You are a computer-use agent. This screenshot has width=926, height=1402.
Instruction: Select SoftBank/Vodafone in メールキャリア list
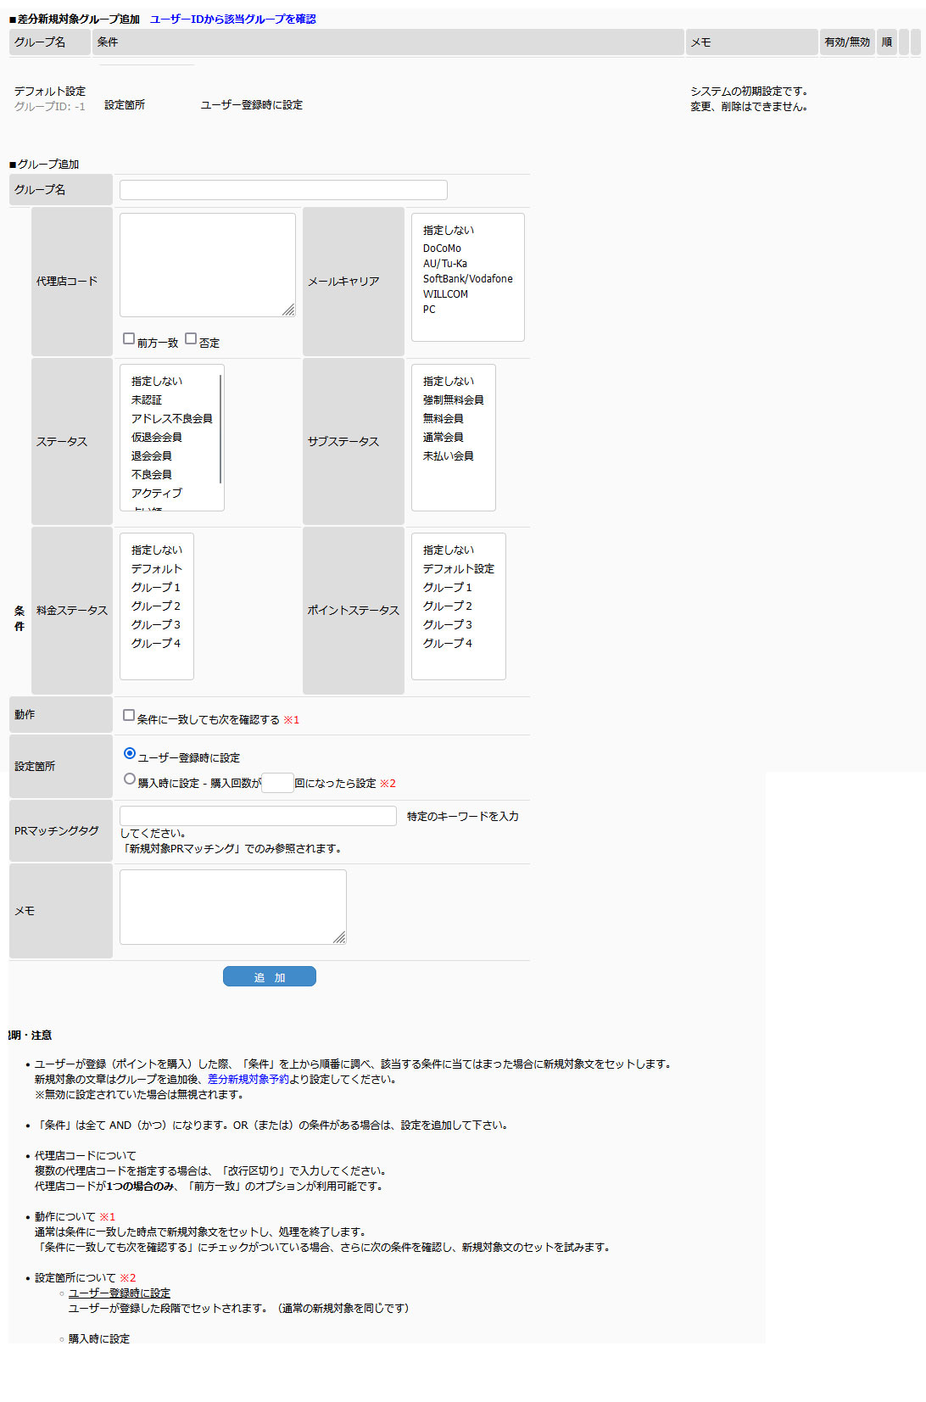pos(467,279)
